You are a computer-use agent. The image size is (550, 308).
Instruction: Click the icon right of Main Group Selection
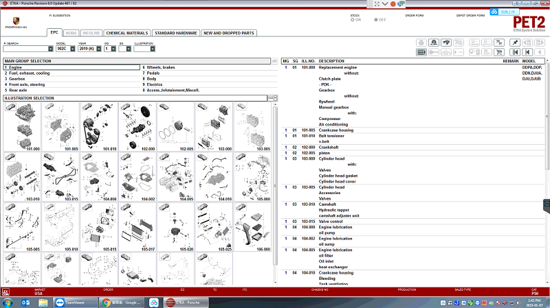pyautogui.click(x=274, y=61)
